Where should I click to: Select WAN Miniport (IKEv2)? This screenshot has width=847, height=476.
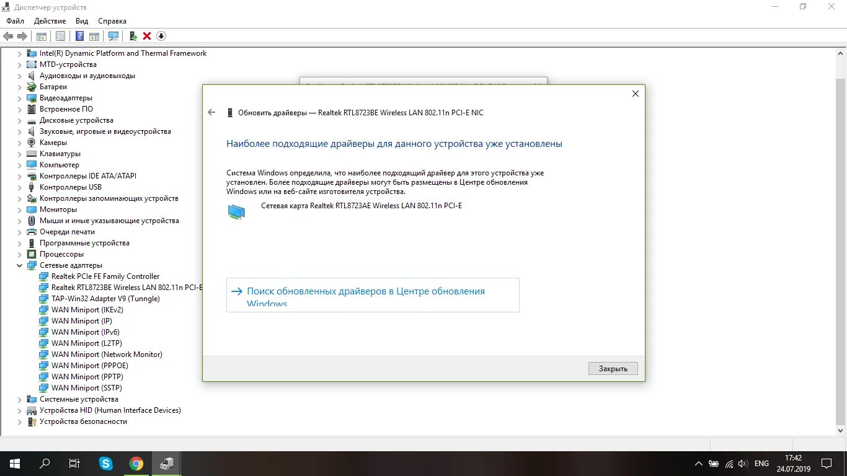87,310
